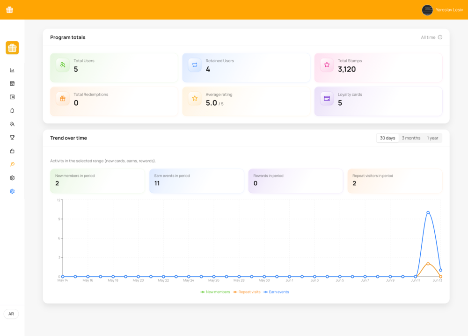Click the Total Redemptions card

pos(114,102)
